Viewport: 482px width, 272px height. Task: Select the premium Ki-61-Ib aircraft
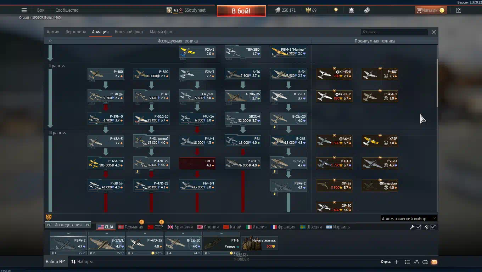[334, 96]
